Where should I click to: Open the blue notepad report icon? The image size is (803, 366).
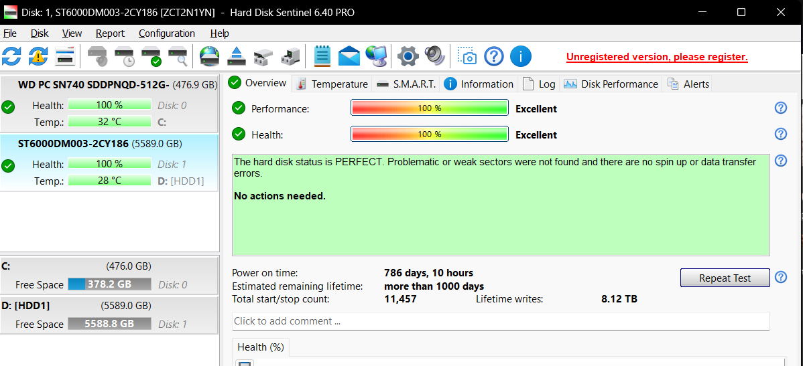[322, 56]
